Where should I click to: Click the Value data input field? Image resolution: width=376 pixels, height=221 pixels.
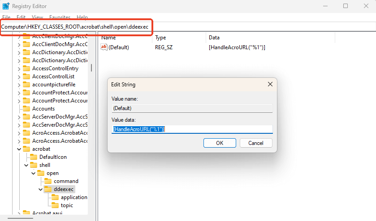[192, 129]
